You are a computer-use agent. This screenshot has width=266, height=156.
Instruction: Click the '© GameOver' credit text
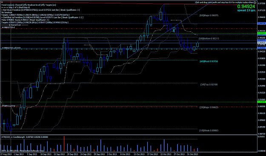click(x=14, y=25)
